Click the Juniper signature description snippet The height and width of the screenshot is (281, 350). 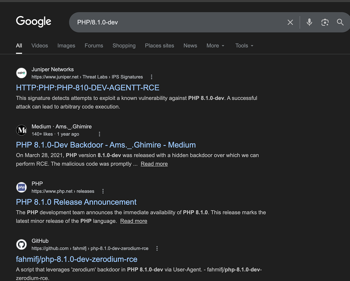(136, 102)
